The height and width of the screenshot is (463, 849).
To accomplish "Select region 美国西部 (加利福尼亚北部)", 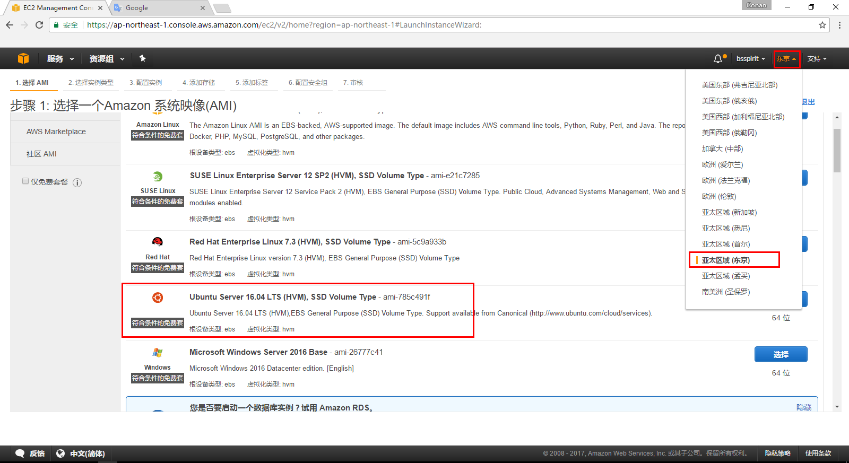I will pos(743,117).
